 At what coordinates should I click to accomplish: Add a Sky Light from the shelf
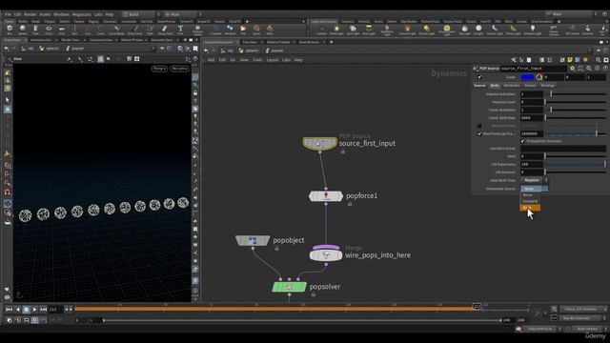point(464,30)
